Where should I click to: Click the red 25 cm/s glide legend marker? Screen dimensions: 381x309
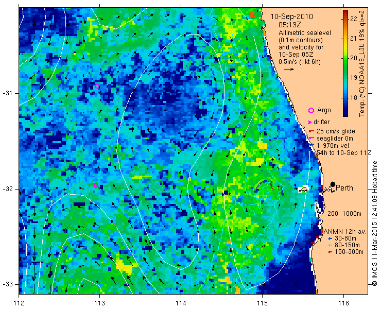311,131
